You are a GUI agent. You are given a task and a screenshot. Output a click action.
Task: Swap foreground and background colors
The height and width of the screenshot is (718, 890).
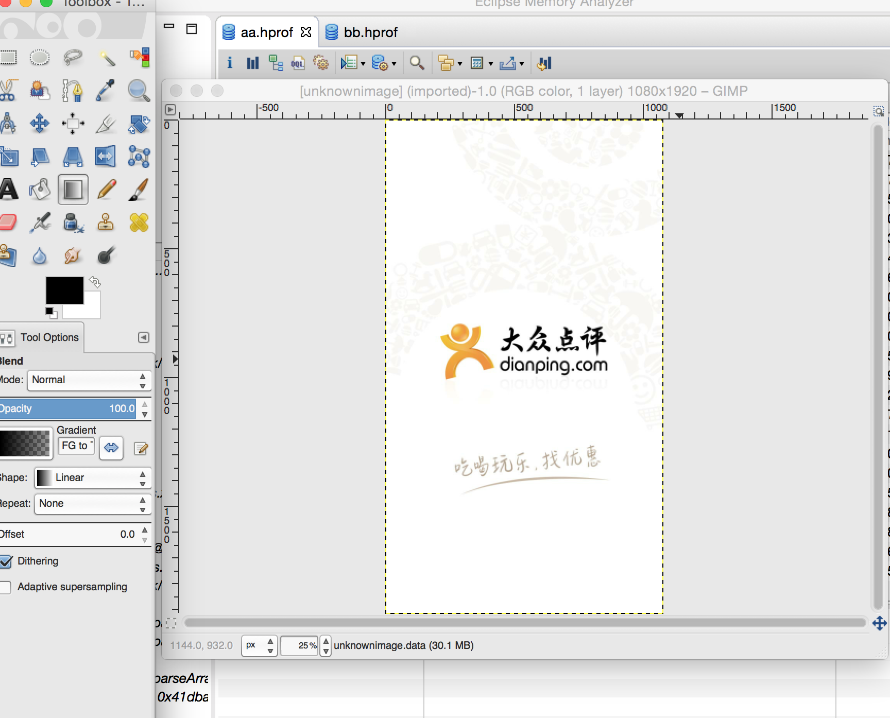pyautogui.click(x=95, y=282)
